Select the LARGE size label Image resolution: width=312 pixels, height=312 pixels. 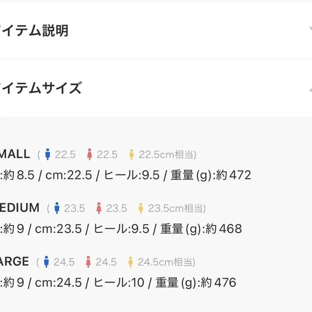pos(14,261)
